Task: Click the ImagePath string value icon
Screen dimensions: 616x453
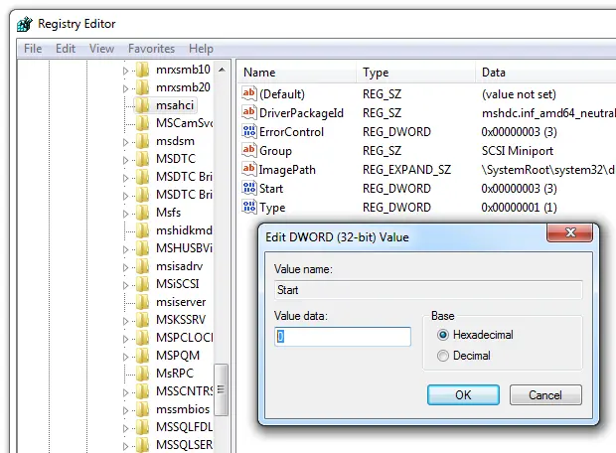Action: pyautogui.click(x=249, y=169)
